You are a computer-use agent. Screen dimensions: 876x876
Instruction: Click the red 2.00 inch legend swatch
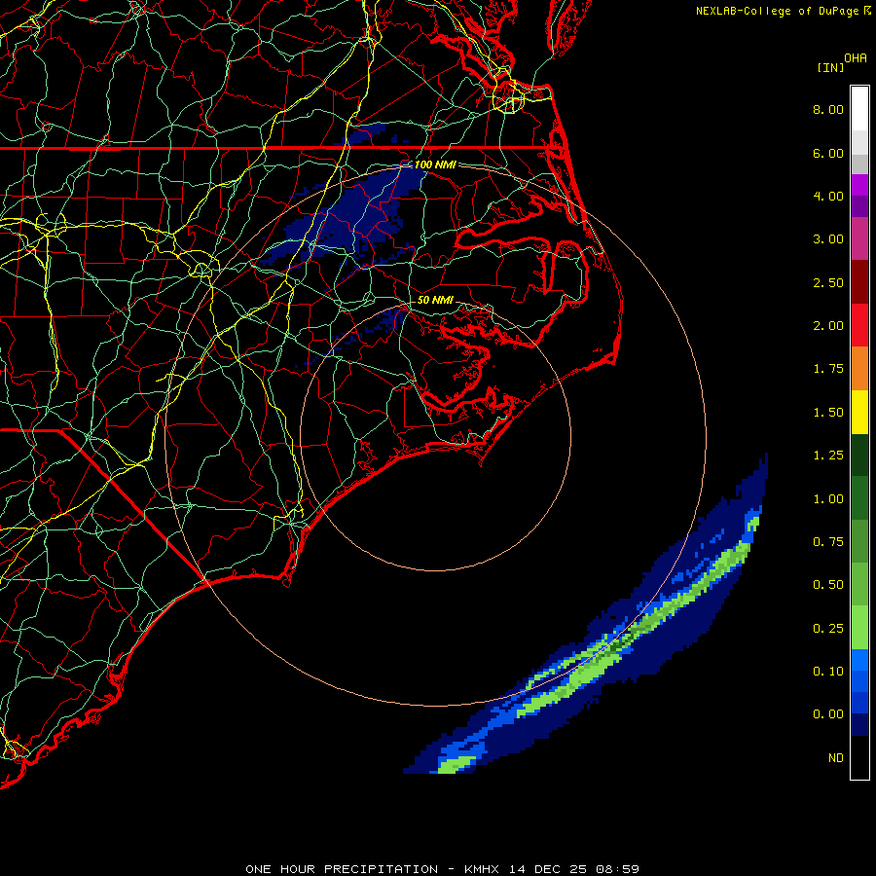point(859,325)
